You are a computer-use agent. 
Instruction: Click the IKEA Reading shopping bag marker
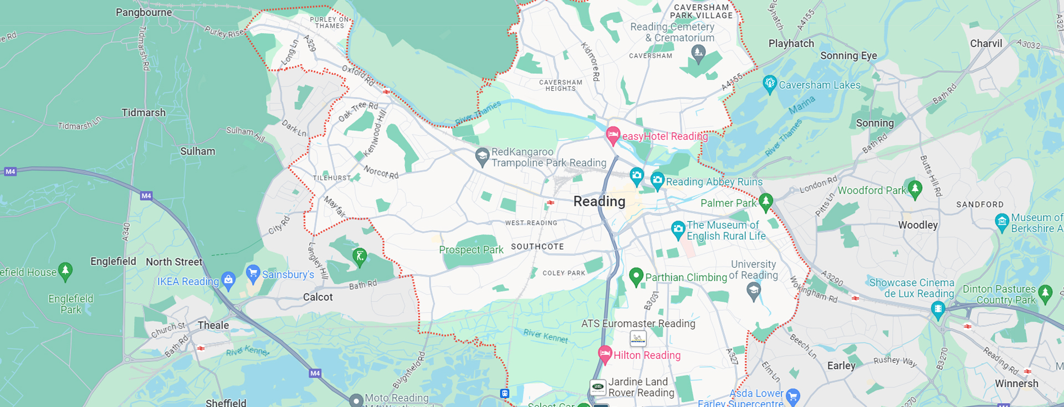228,280
